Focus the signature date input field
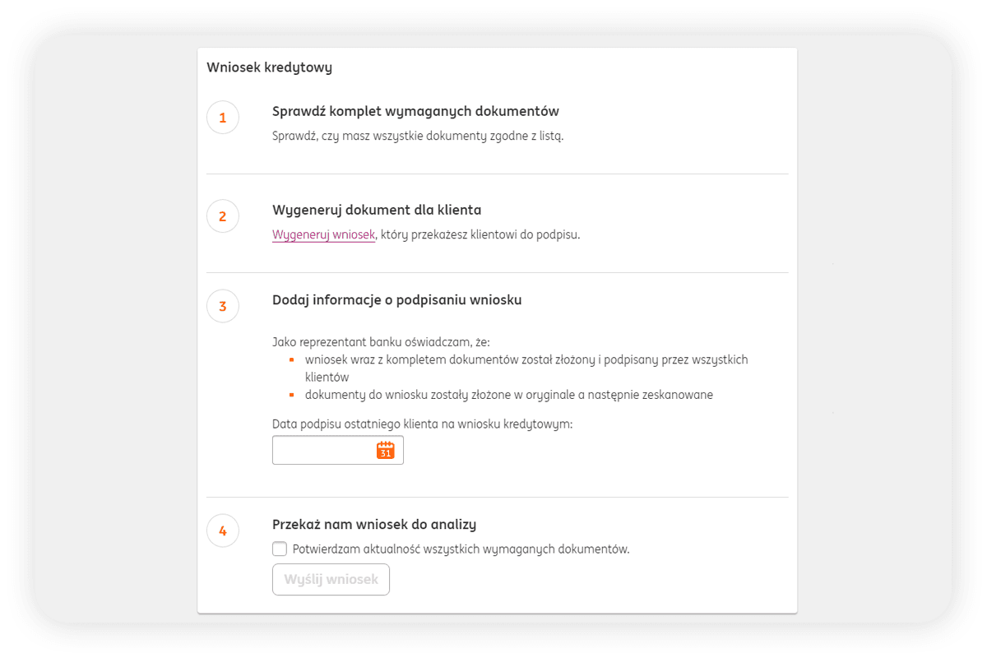Image resolution: width=987 pixels, height=658 pixels. 322,450
